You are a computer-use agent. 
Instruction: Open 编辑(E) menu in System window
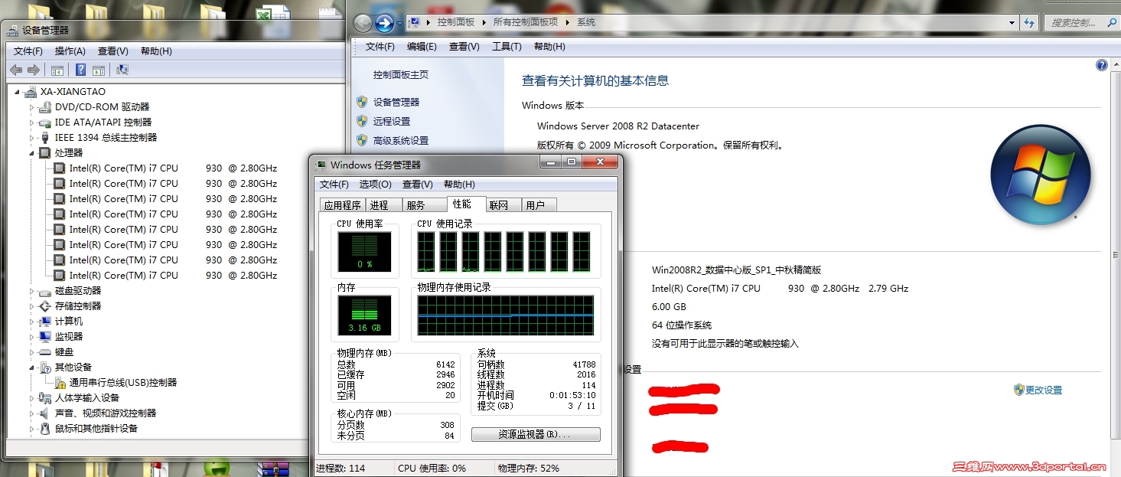pyautogui.click(x=422, y=47)
